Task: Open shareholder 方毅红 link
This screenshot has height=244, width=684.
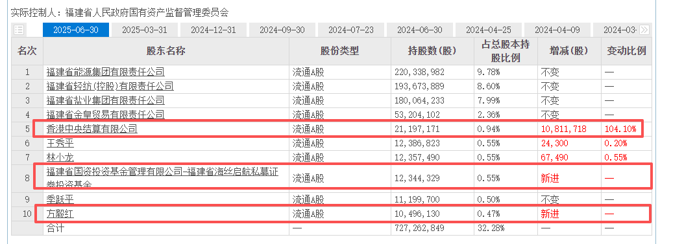Action: pyautogui.click(x=60, y=214)
